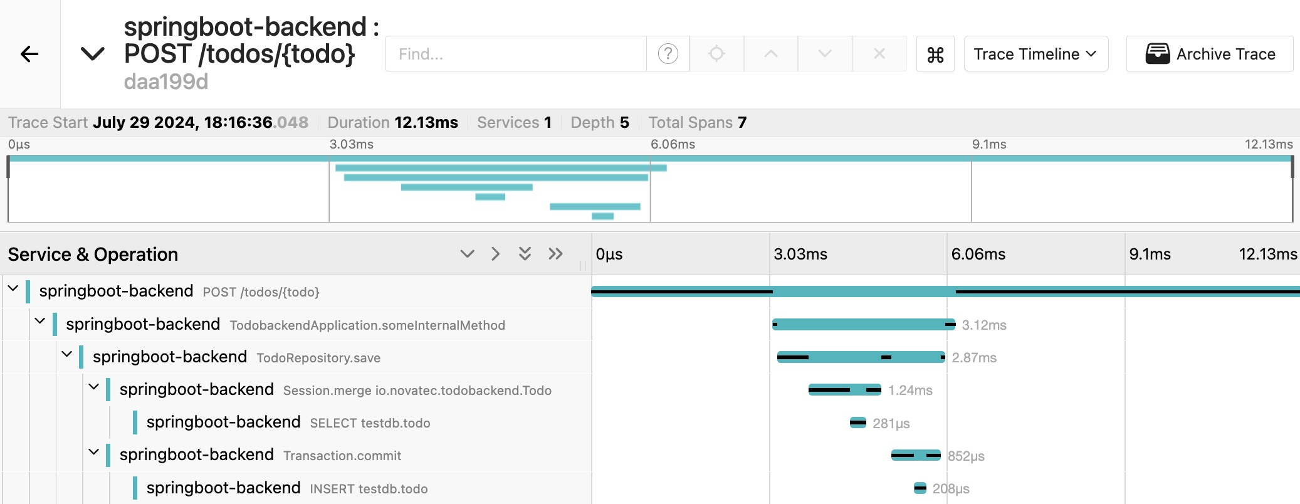The image size is (1300, 504).
Task: Click the Service & Operation column header
Action: point(93,255)
